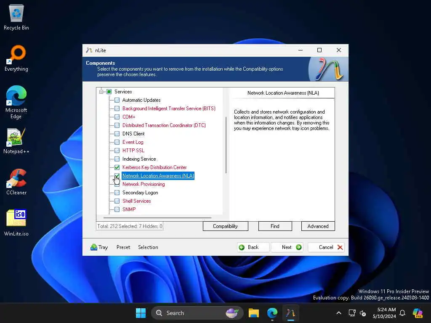431x323 pixels.
Task: Open the Preset menu
Action: [123, 247]
